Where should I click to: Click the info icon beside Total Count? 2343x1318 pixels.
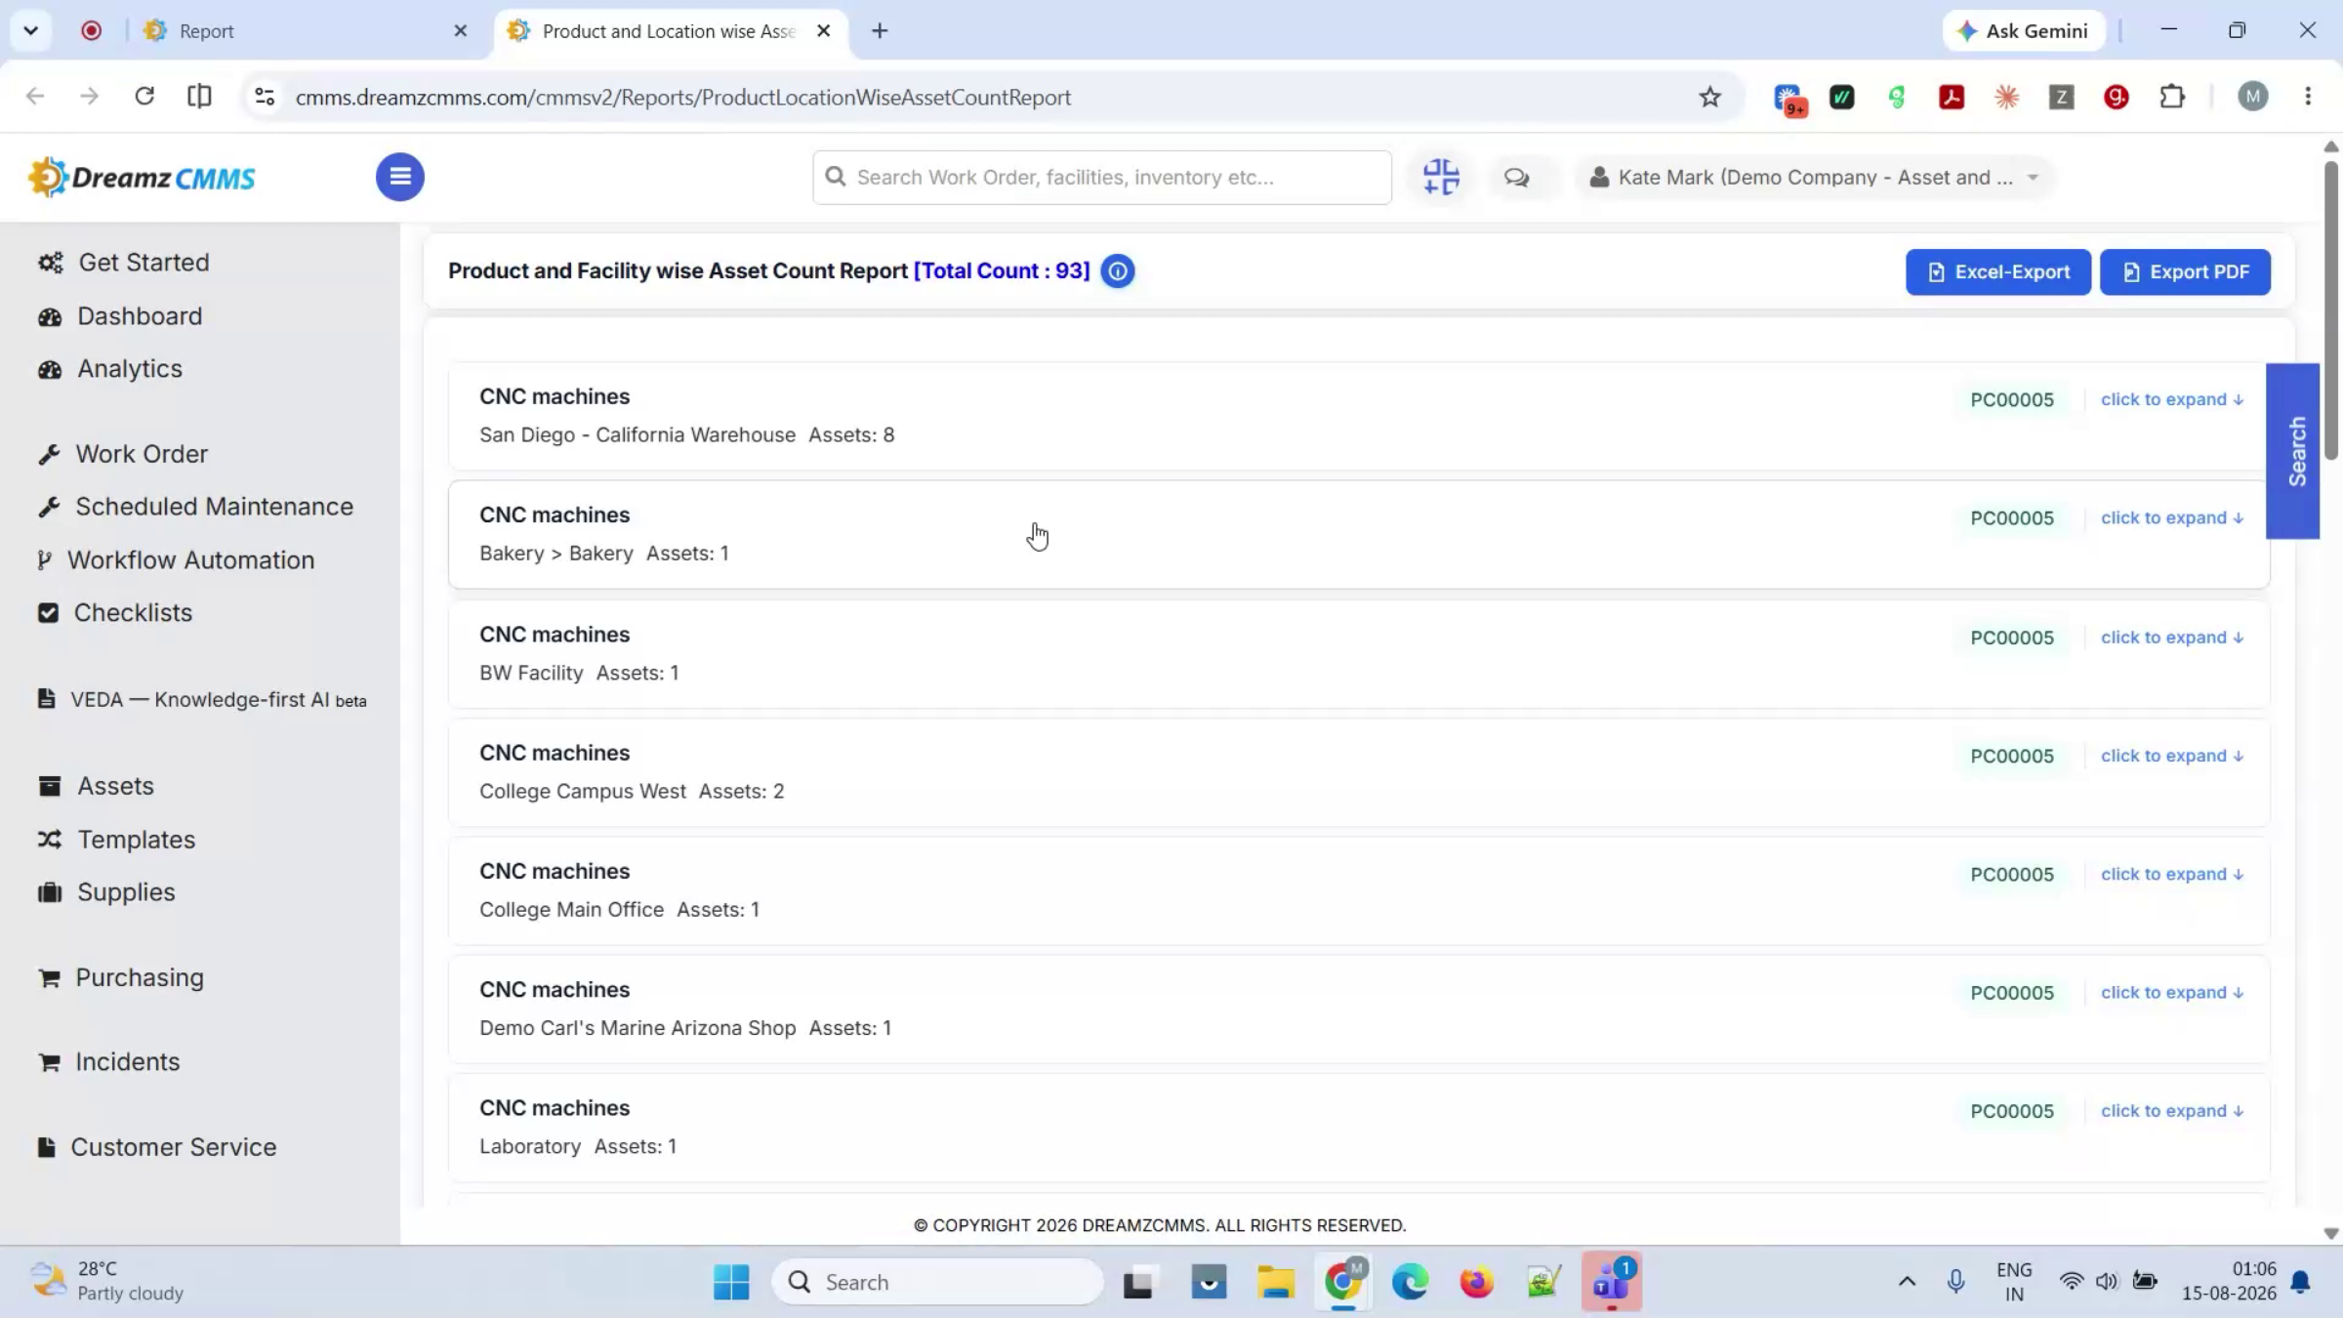point(1118,271)
